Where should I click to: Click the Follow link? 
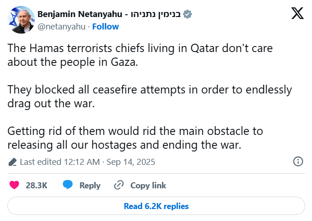point(106,26)
